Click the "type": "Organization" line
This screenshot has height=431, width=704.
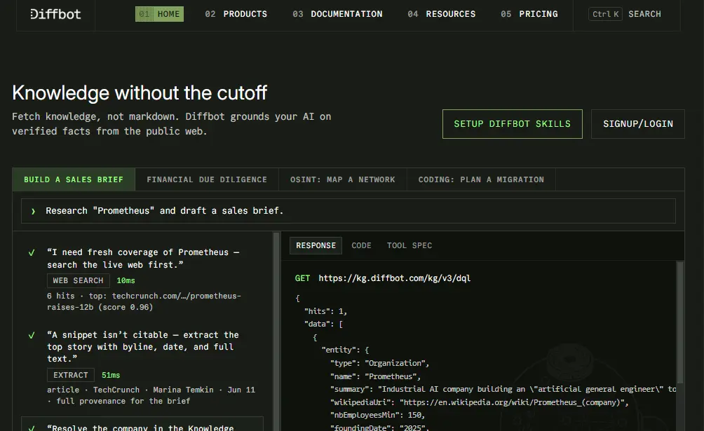(380, 363)
